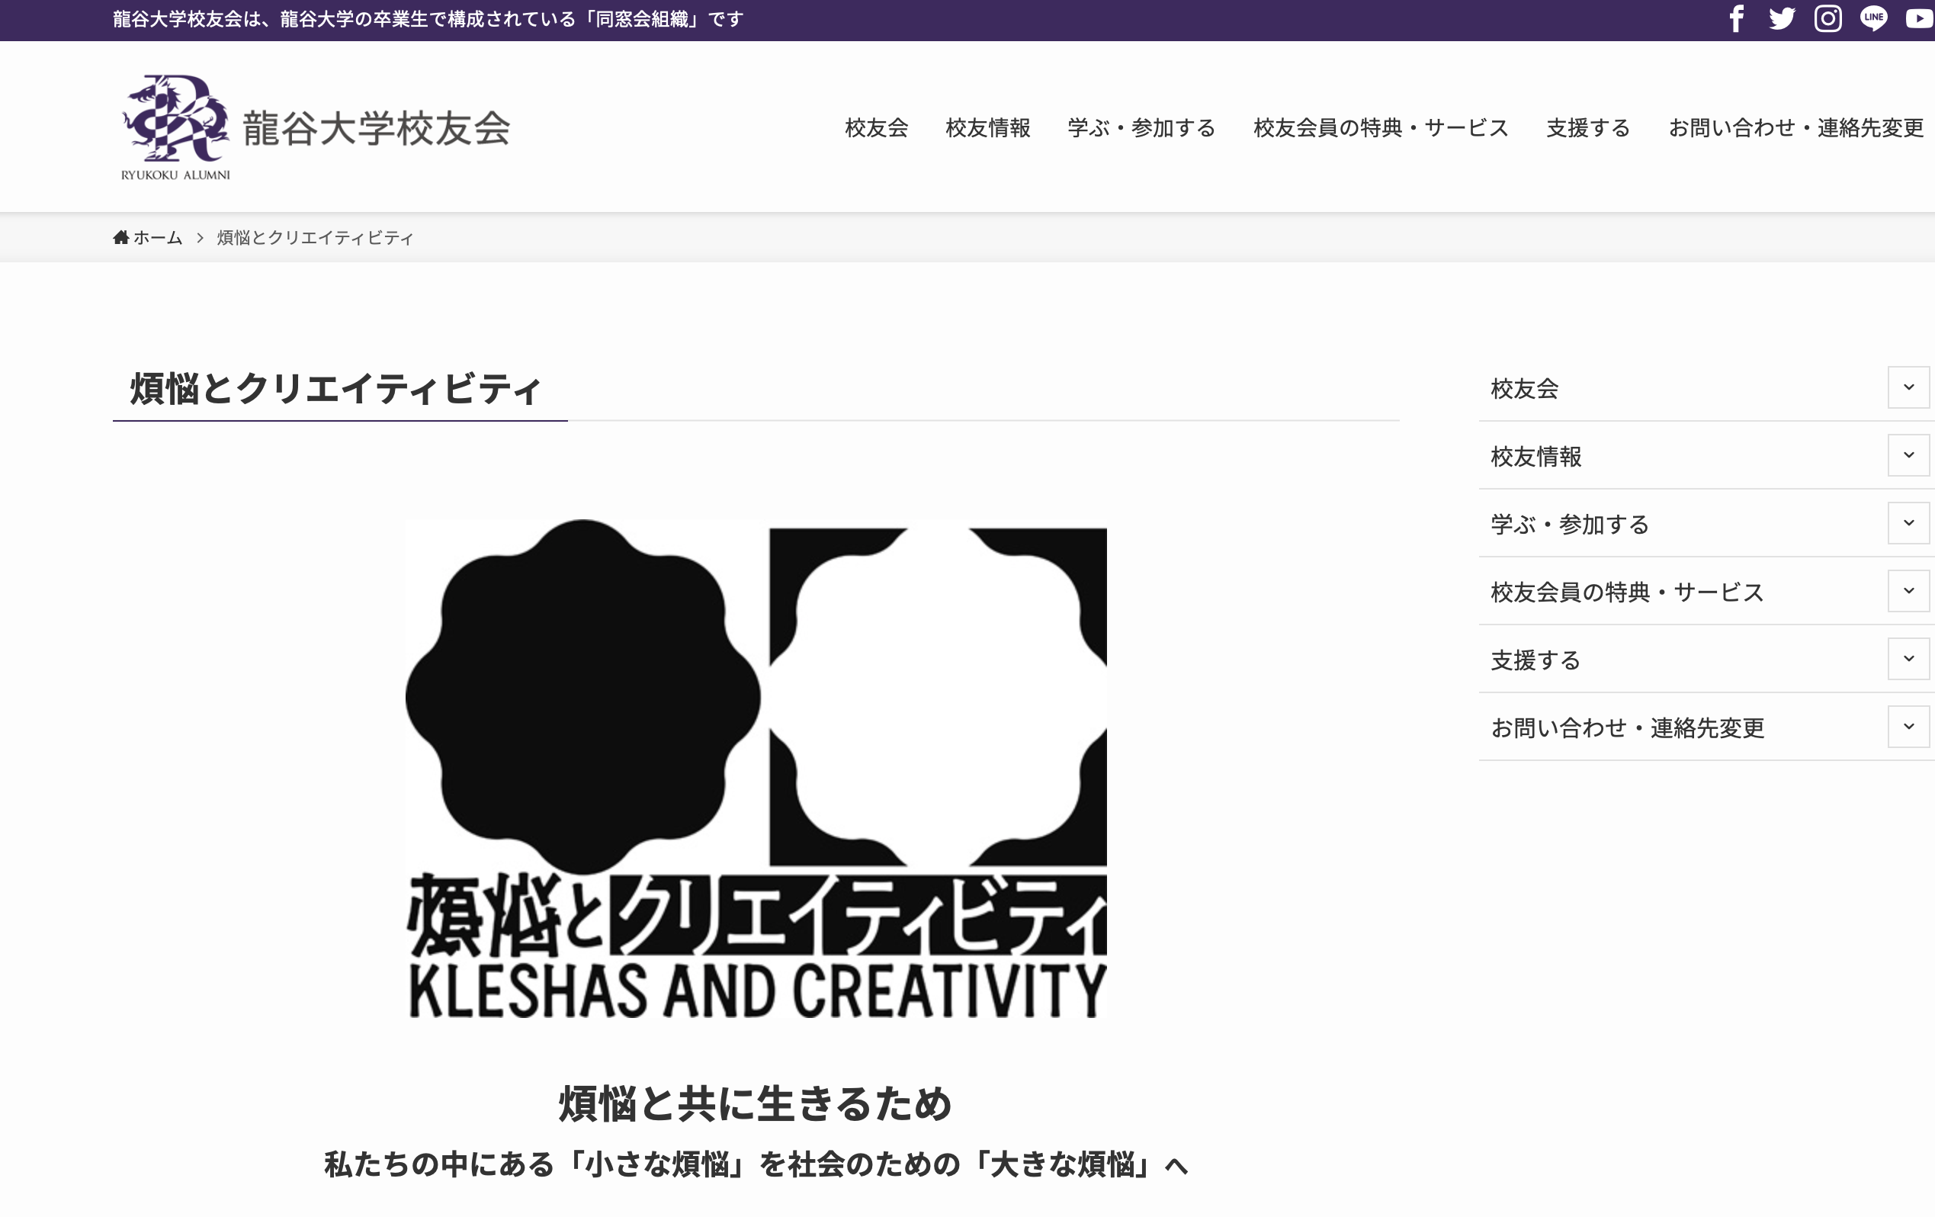Image resolution: width=1935 pixels, height=1217 pixels.
Task: Open 校友会 in the top navigation
Action: [x=876, y=128]
